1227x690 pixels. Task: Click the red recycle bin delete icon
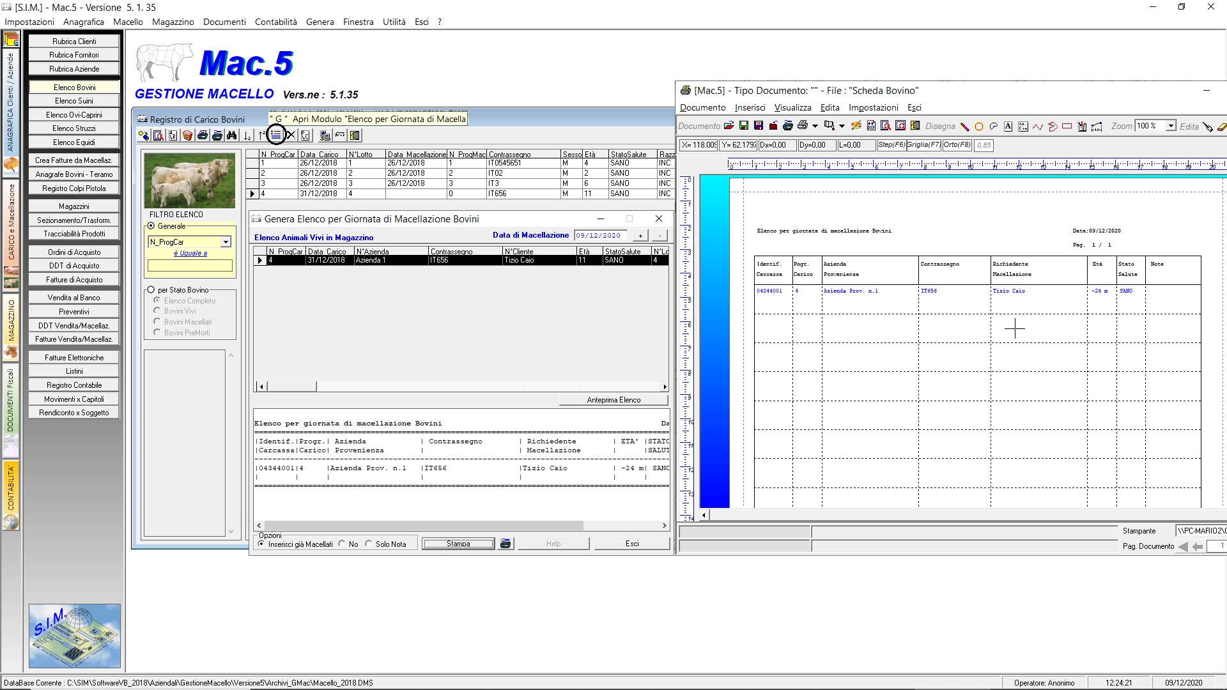click(187, 135)
